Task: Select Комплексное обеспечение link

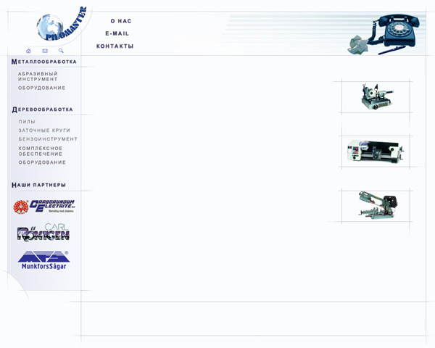Action: click(41, 151)
